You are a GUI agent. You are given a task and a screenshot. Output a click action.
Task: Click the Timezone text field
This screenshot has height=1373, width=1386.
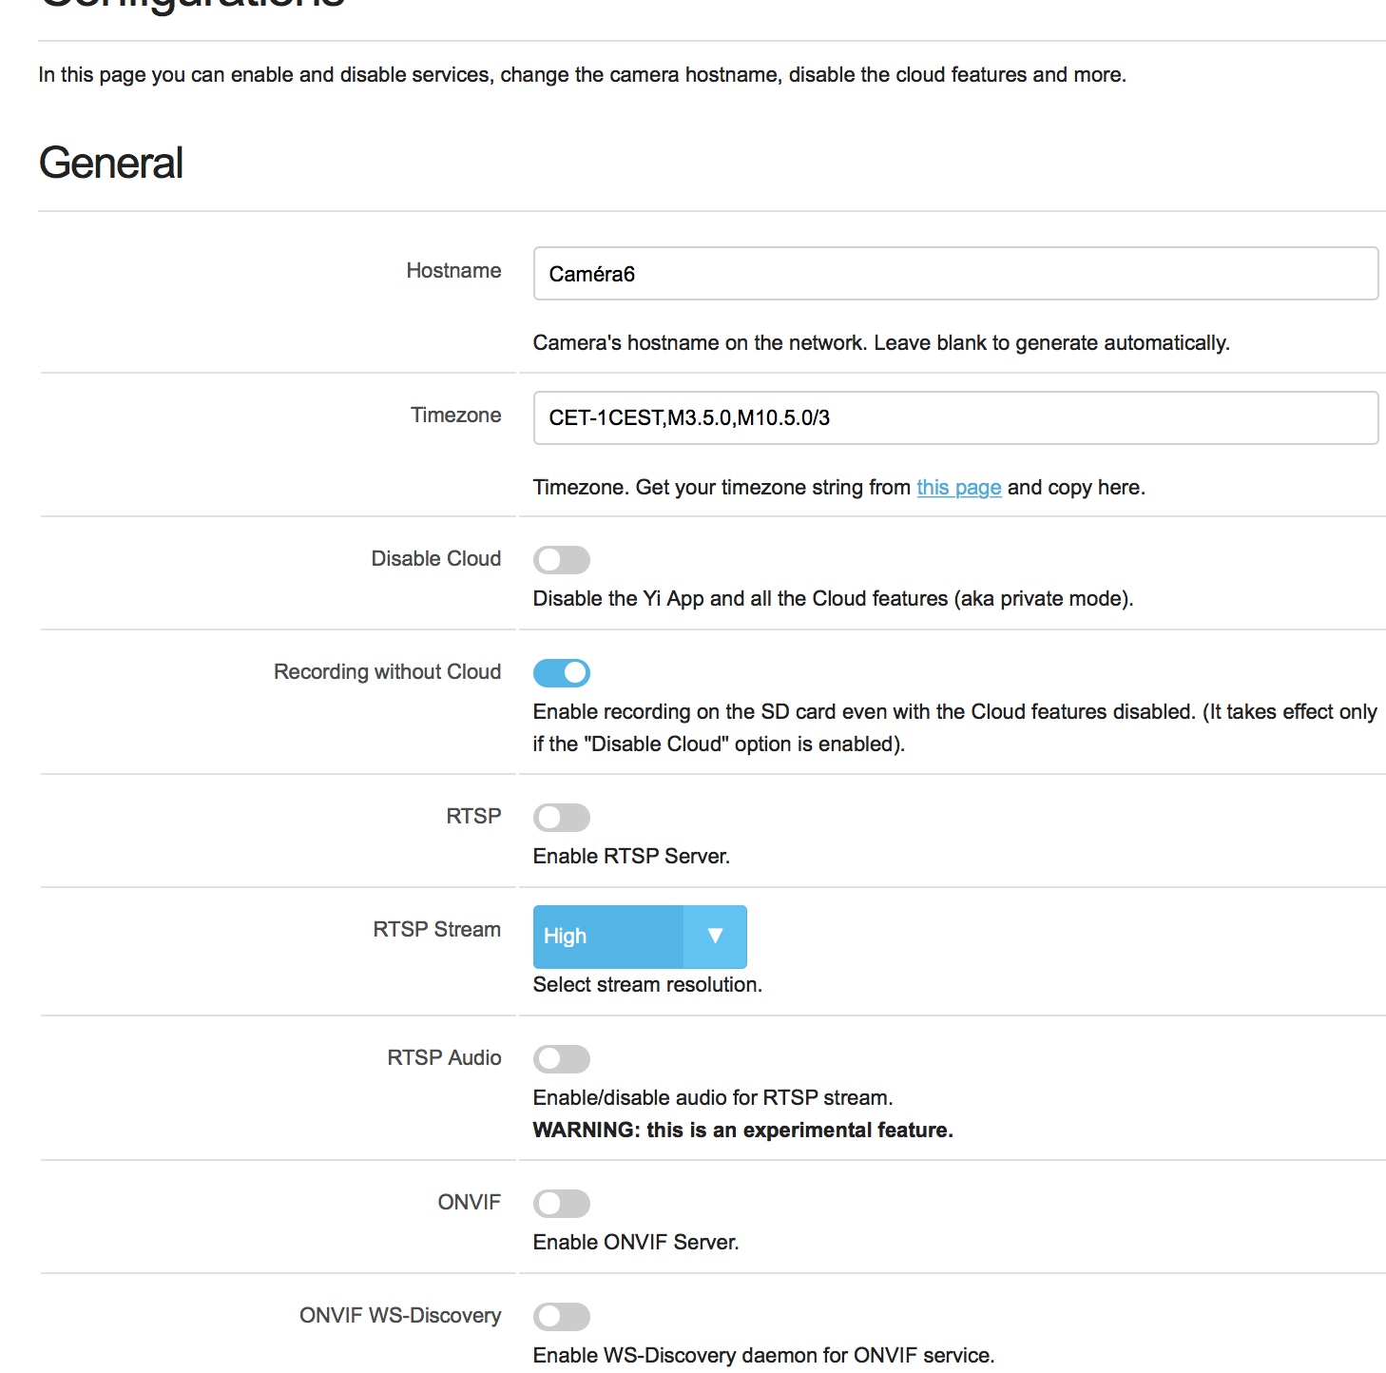point(955,418)
